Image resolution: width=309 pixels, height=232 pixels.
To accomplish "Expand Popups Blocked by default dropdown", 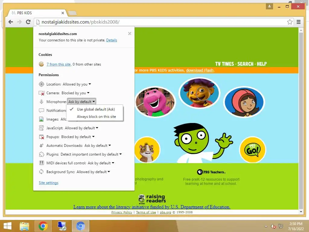I will tap(78, 137).
